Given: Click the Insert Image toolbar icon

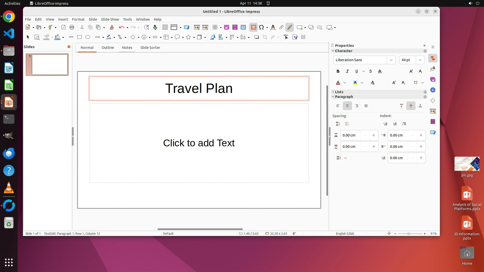Looking at the screenshot, I should point(226,27).
